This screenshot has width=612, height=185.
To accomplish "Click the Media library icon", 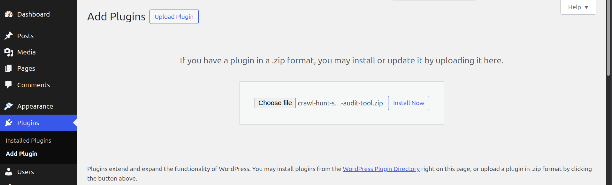I will (9, 52).
